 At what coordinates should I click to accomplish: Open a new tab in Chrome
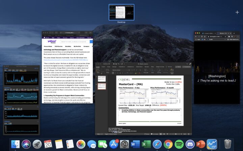234,33
